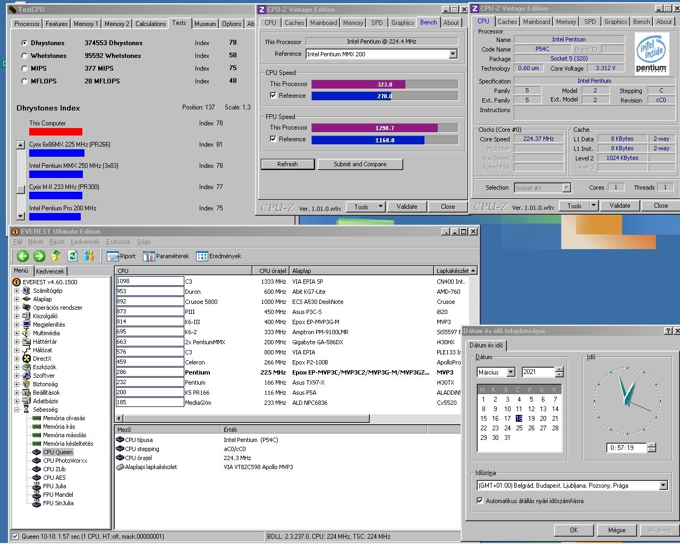Click the down arrow of TestCPU list scrollbar

(21, 216)
